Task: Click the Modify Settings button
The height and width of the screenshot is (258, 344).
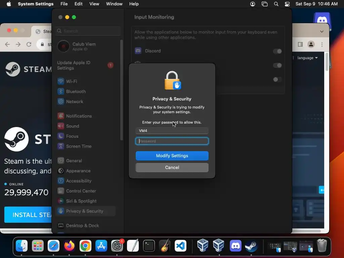Action: point(172,156)
